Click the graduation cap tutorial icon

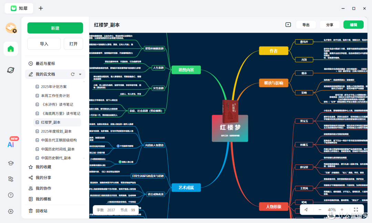click(x=11, y=163)
